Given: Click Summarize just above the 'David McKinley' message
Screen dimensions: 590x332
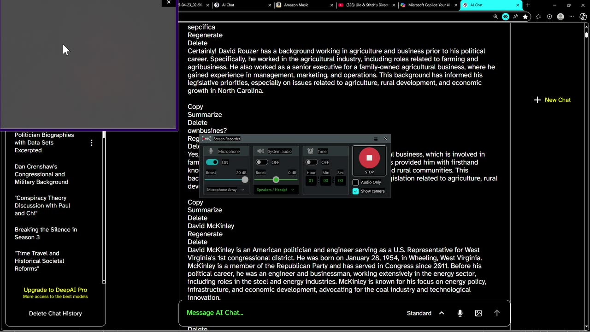Looking at the screenshot, I should point(205,210).
